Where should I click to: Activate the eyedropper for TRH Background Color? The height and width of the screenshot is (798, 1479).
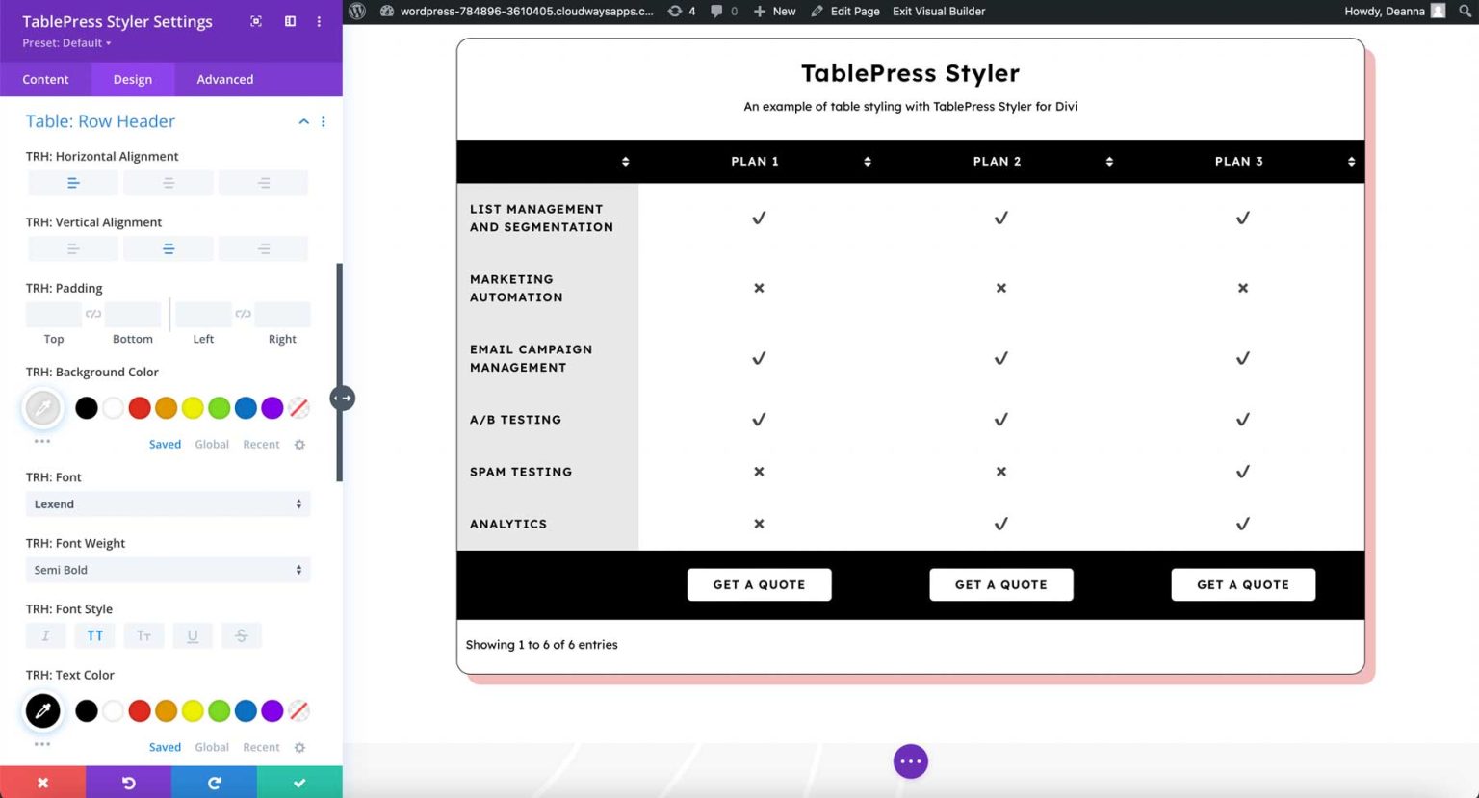pyautogui.click(x=42, y=407)
